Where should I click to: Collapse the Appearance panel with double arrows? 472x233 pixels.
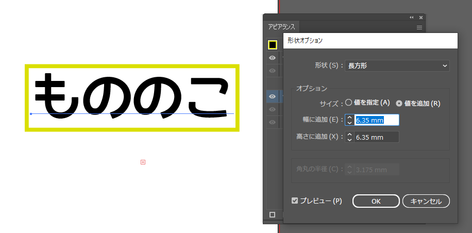click(x=412, y=18)
